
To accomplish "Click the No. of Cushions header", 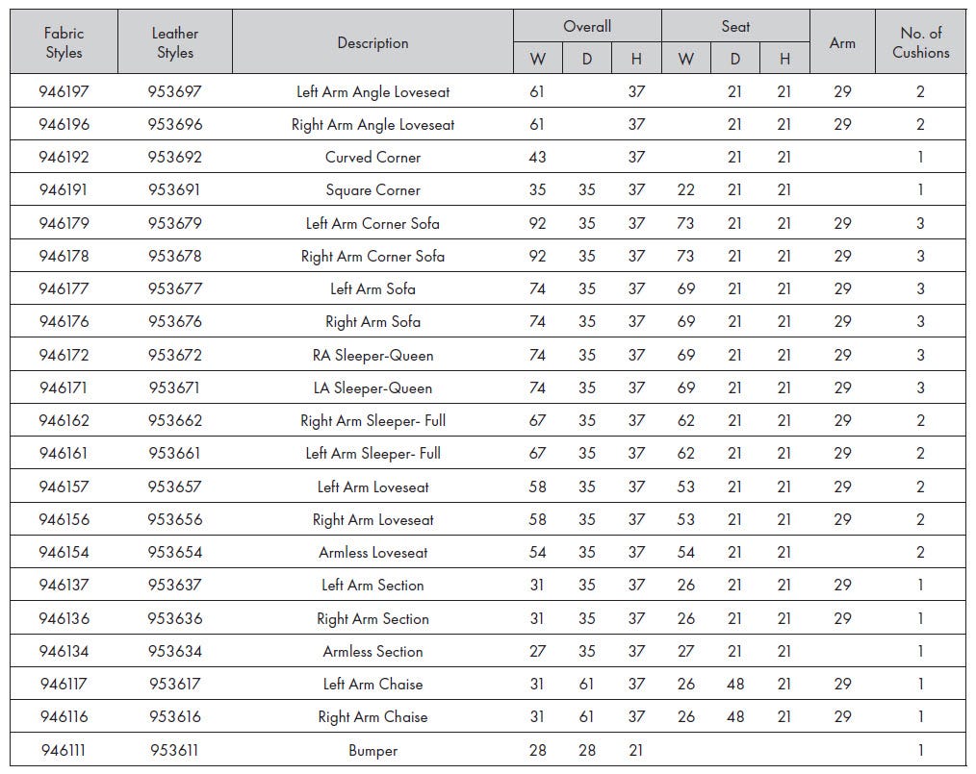I will click(920, 42).
